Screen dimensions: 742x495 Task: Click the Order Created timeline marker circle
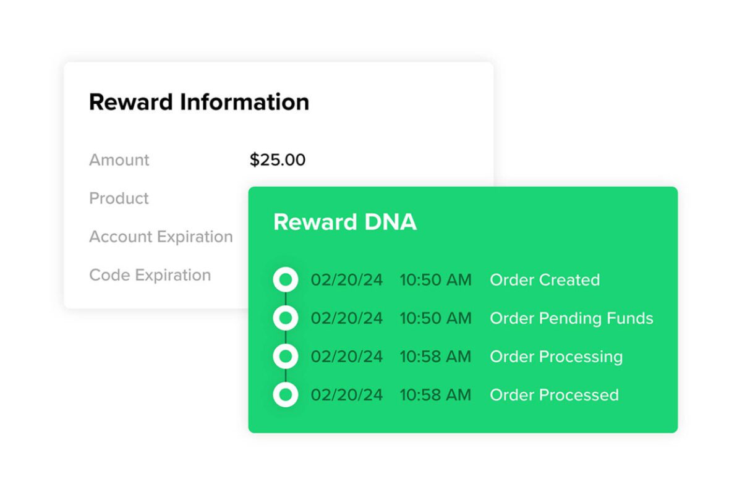[285, 280]
